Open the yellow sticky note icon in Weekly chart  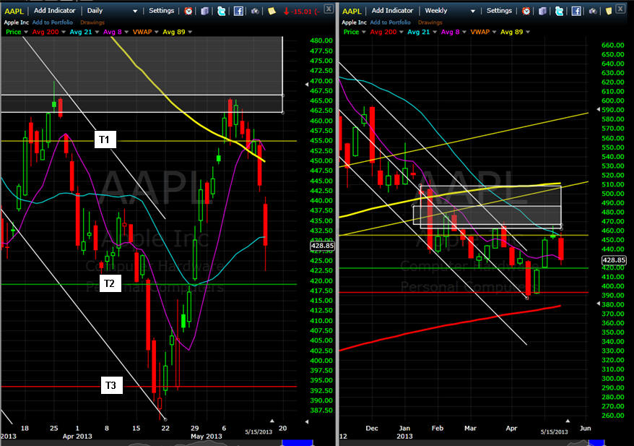pyautogui.click(x=609, y=11)
